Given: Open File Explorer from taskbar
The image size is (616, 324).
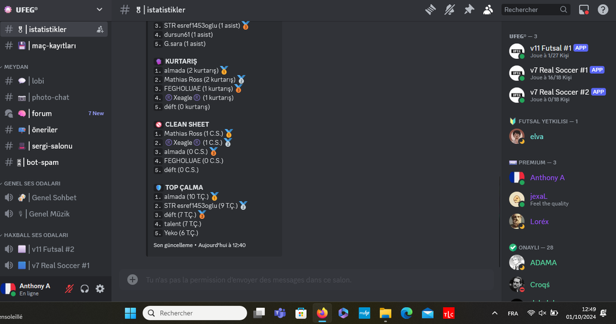Looking at the screenshot, I should click(x=386, y=313).
